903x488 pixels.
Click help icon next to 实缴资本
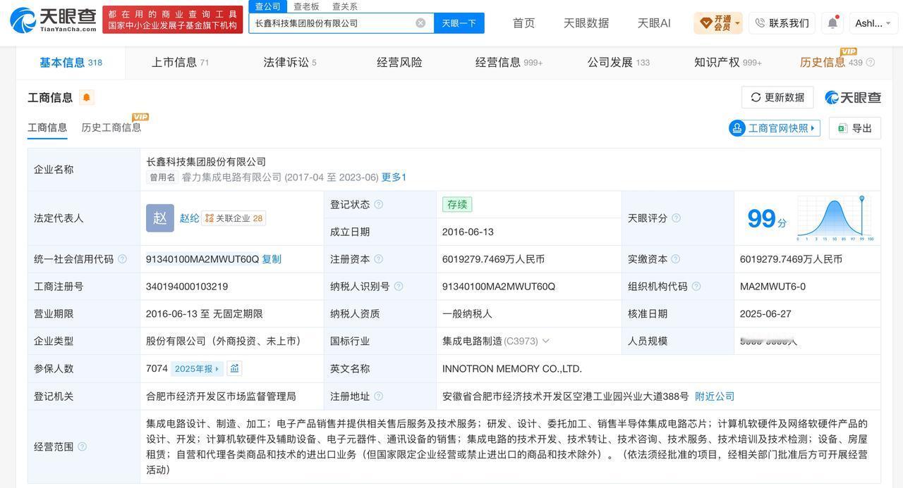click(676, 259)
